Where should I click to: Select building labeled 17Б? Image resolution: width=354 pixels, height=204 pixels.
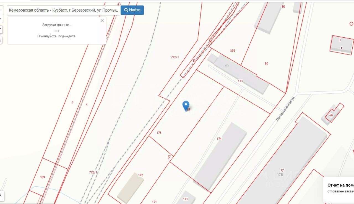coord(280,174)
